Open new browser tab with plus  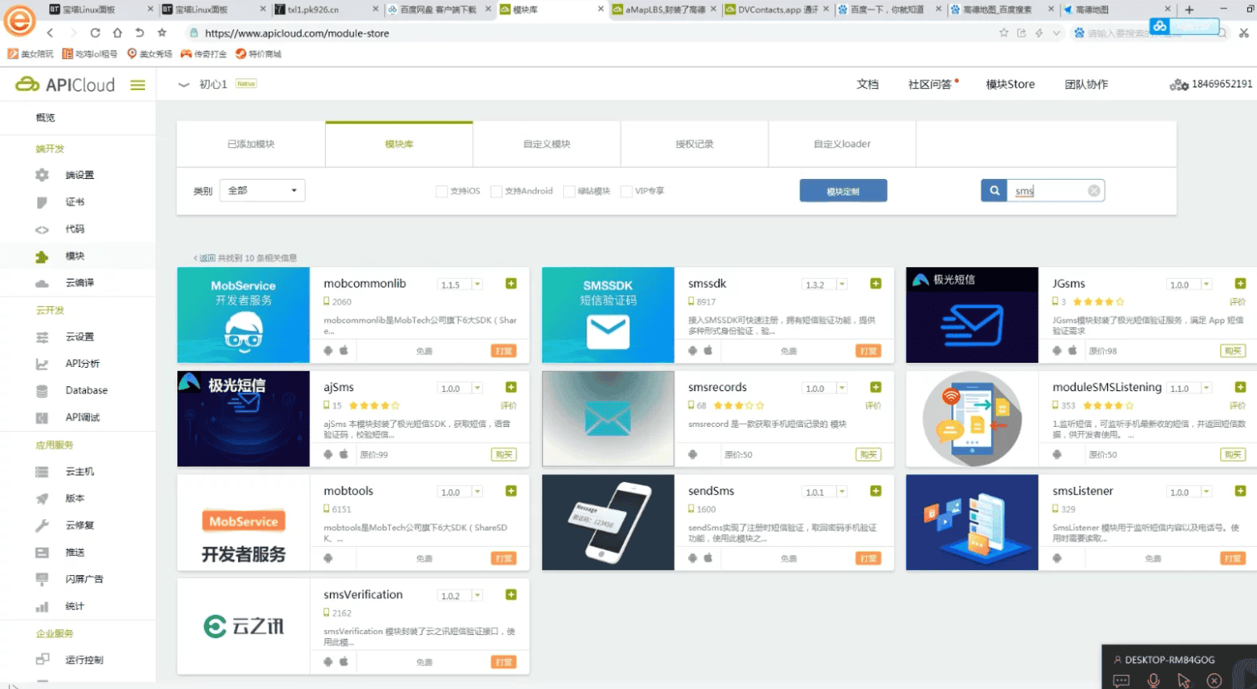pyautogui.click(x=1190, y=9)
